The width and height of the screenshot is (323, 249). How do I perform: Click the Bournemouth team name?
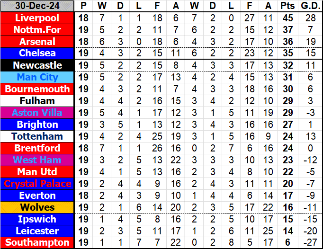click(37, 89)
